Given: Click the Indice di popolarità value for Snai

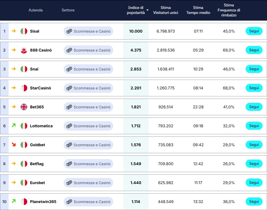Looking at the screenshot, I should (x=136, y=69).
